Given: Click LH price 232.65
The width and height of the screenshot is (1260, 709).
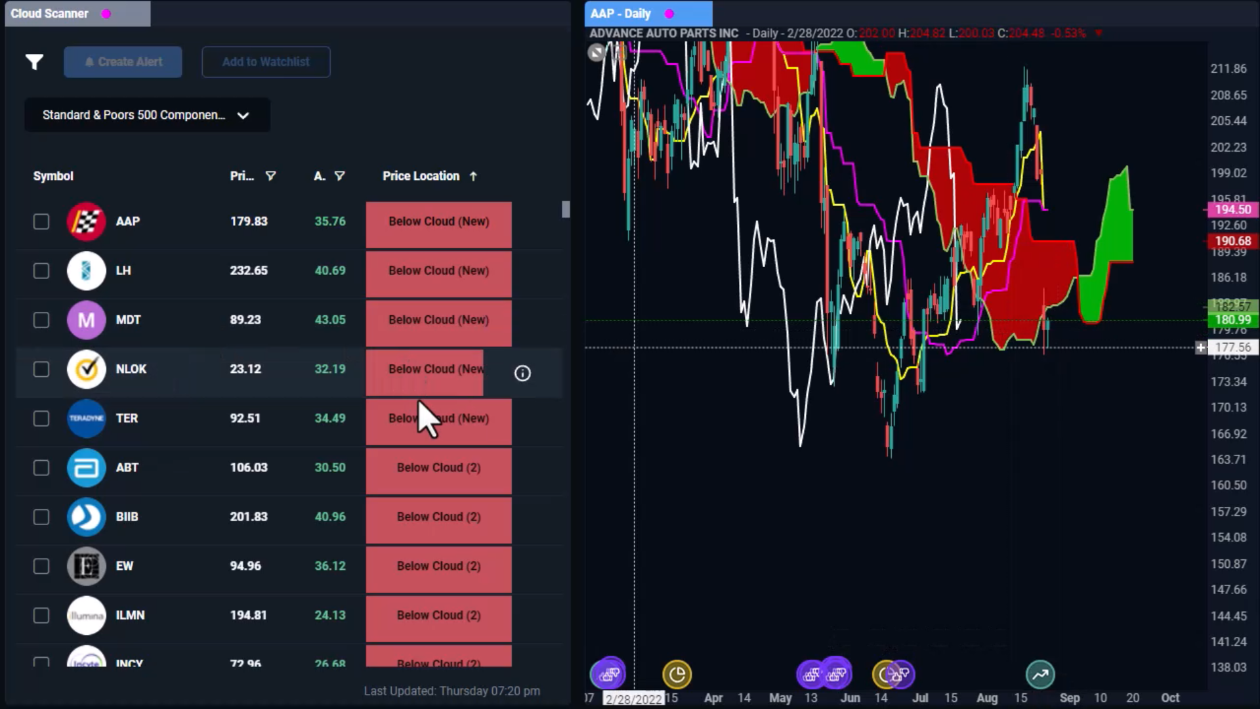Looking at the screenshot, I should [249, 270].
